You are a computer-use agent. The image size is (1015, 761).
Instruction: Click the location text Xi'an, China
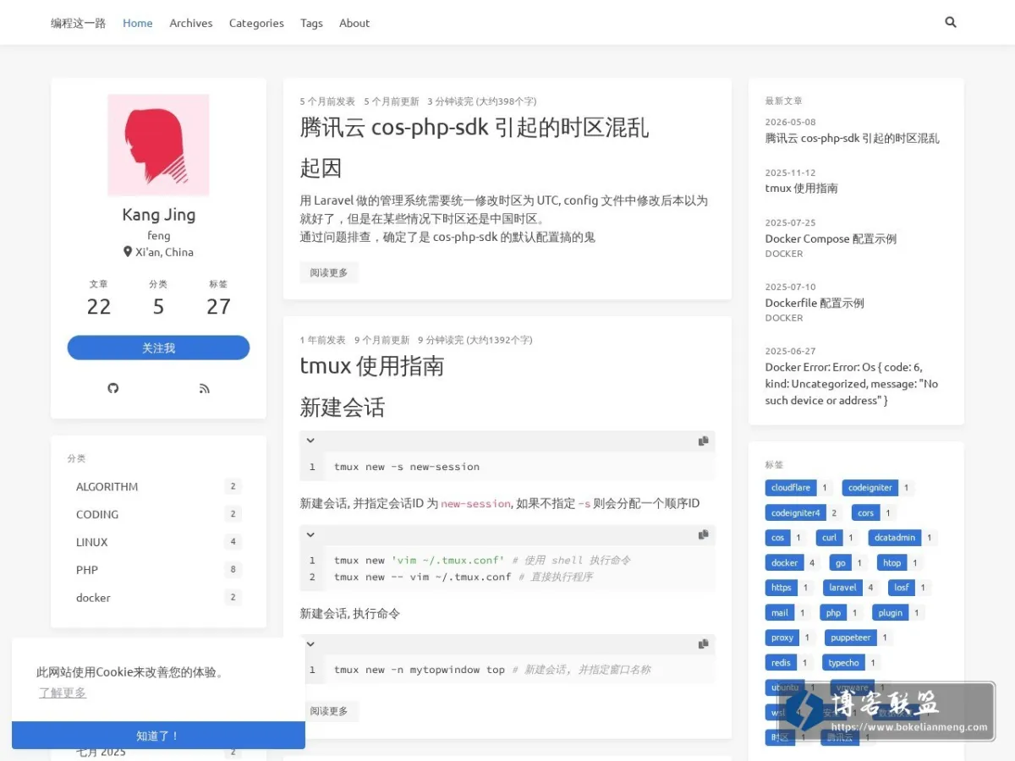point(164,252)
